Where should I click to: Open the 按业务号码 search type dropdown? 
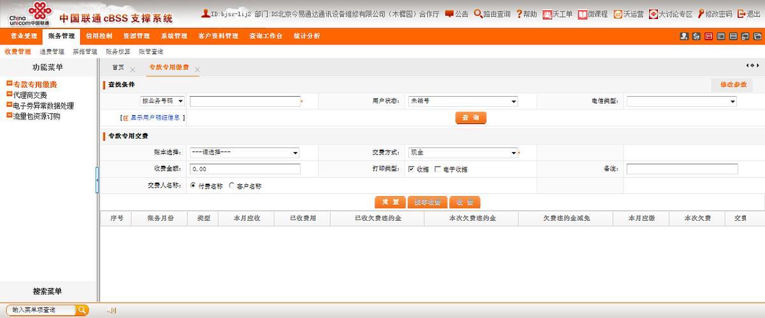tap(162, 101)
